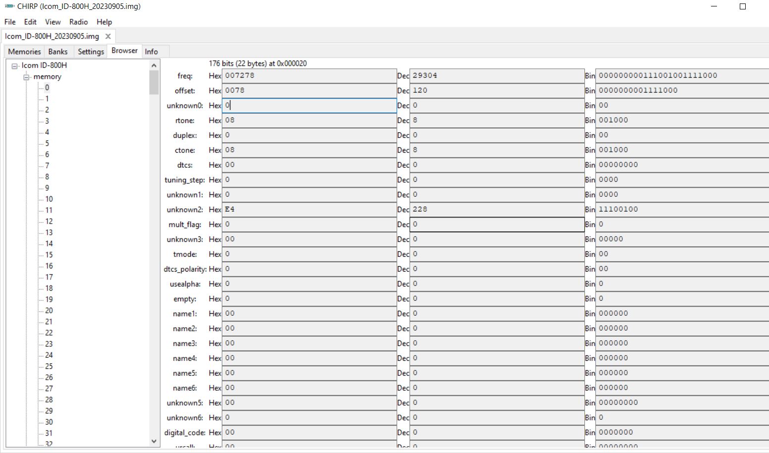Click the scroll up arrow of tree panel
This screenshot has width=769, height=453.
click(154, 65)
